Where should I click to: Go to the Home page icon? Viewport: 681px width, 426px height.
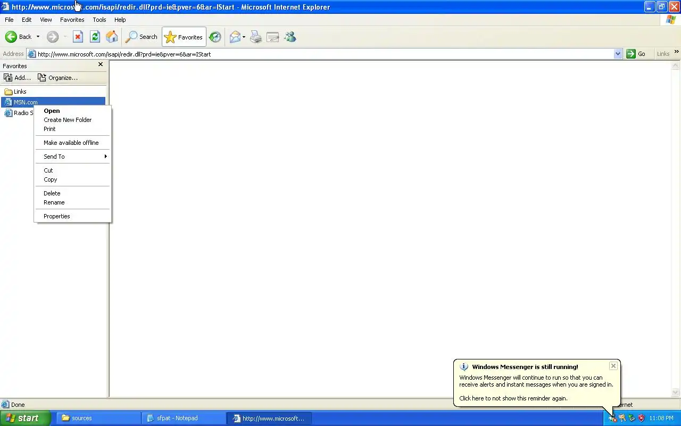112,37
